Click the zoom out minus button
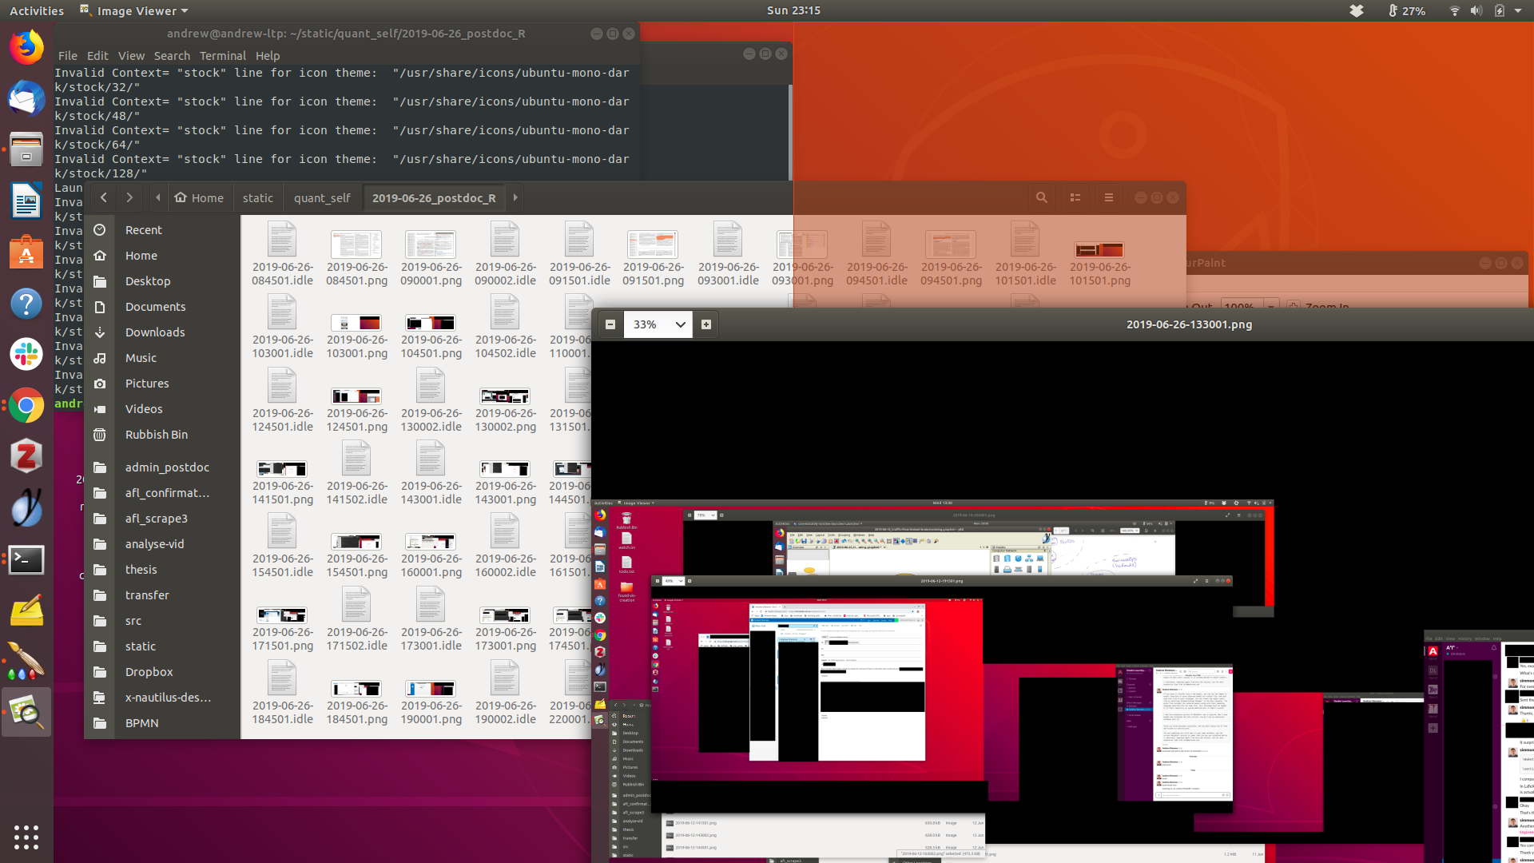This screenshot has height=863, width=1534. pyautogui.click(x=610, y=324)
